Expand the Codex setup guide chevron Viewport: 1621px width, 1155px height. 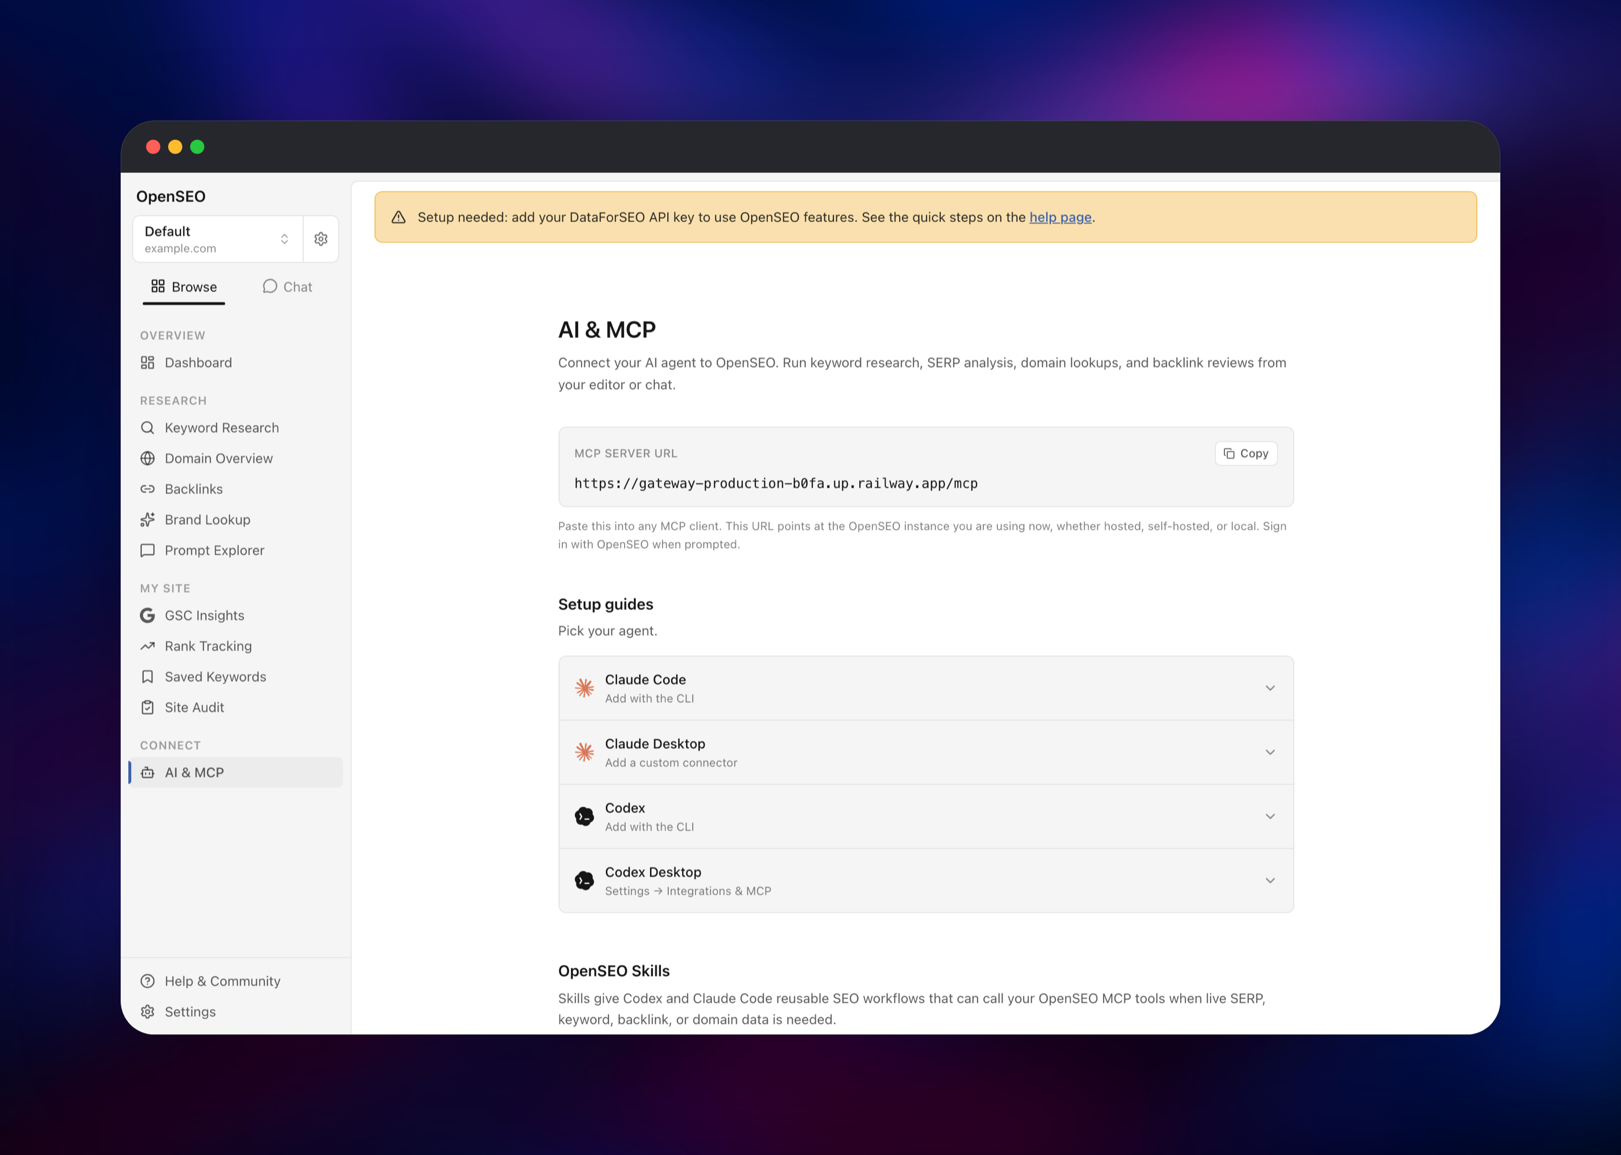pos(1269,816)
